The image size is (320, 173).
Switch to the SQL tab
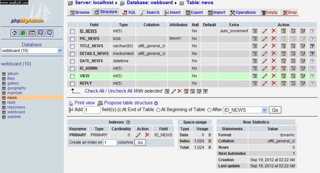[129, 12]
